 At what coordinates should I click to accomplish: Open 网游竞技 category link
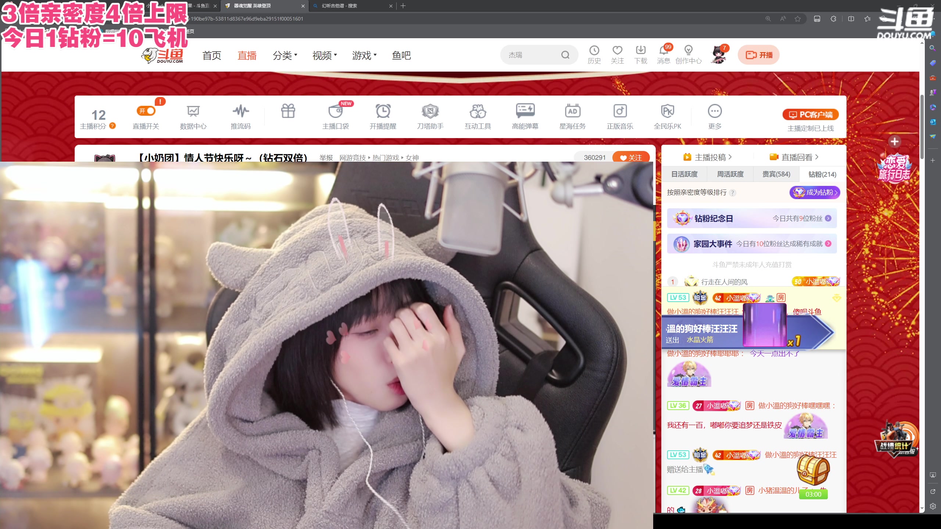point(353,158)
